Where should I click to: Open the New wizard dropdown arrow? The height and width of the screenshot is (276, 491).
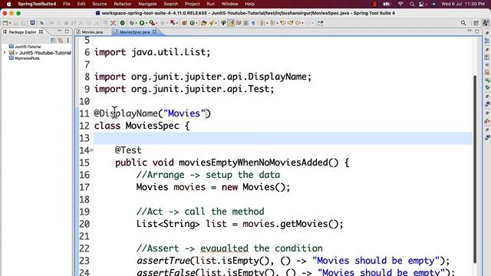(10, 23)
